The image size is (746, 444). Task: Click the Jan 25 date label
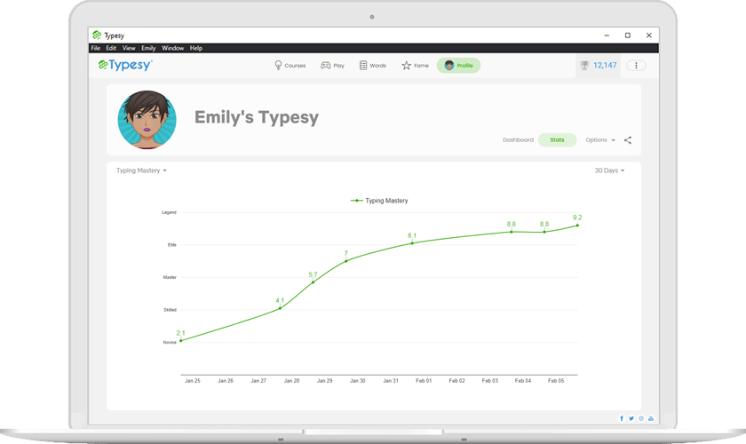[x=193, y=381]
